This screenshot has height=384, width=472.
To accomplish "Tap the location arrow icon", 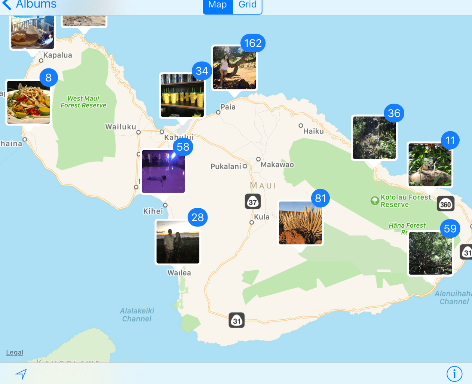I will click(x=21, y=374).
